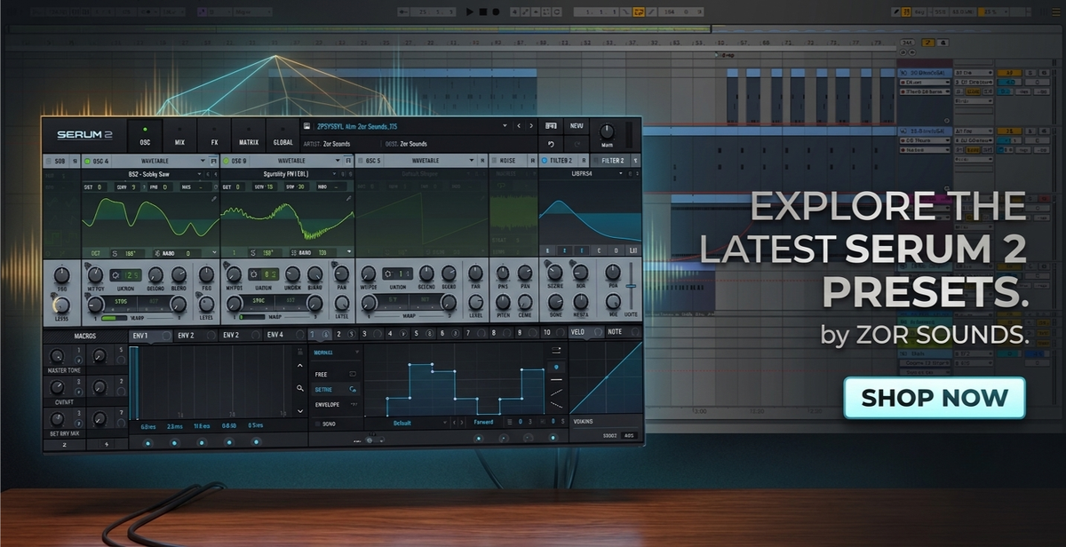Screen dimensions: 1066x547
Task: Toggle the blue filter enable light
Action: (545, 161)
